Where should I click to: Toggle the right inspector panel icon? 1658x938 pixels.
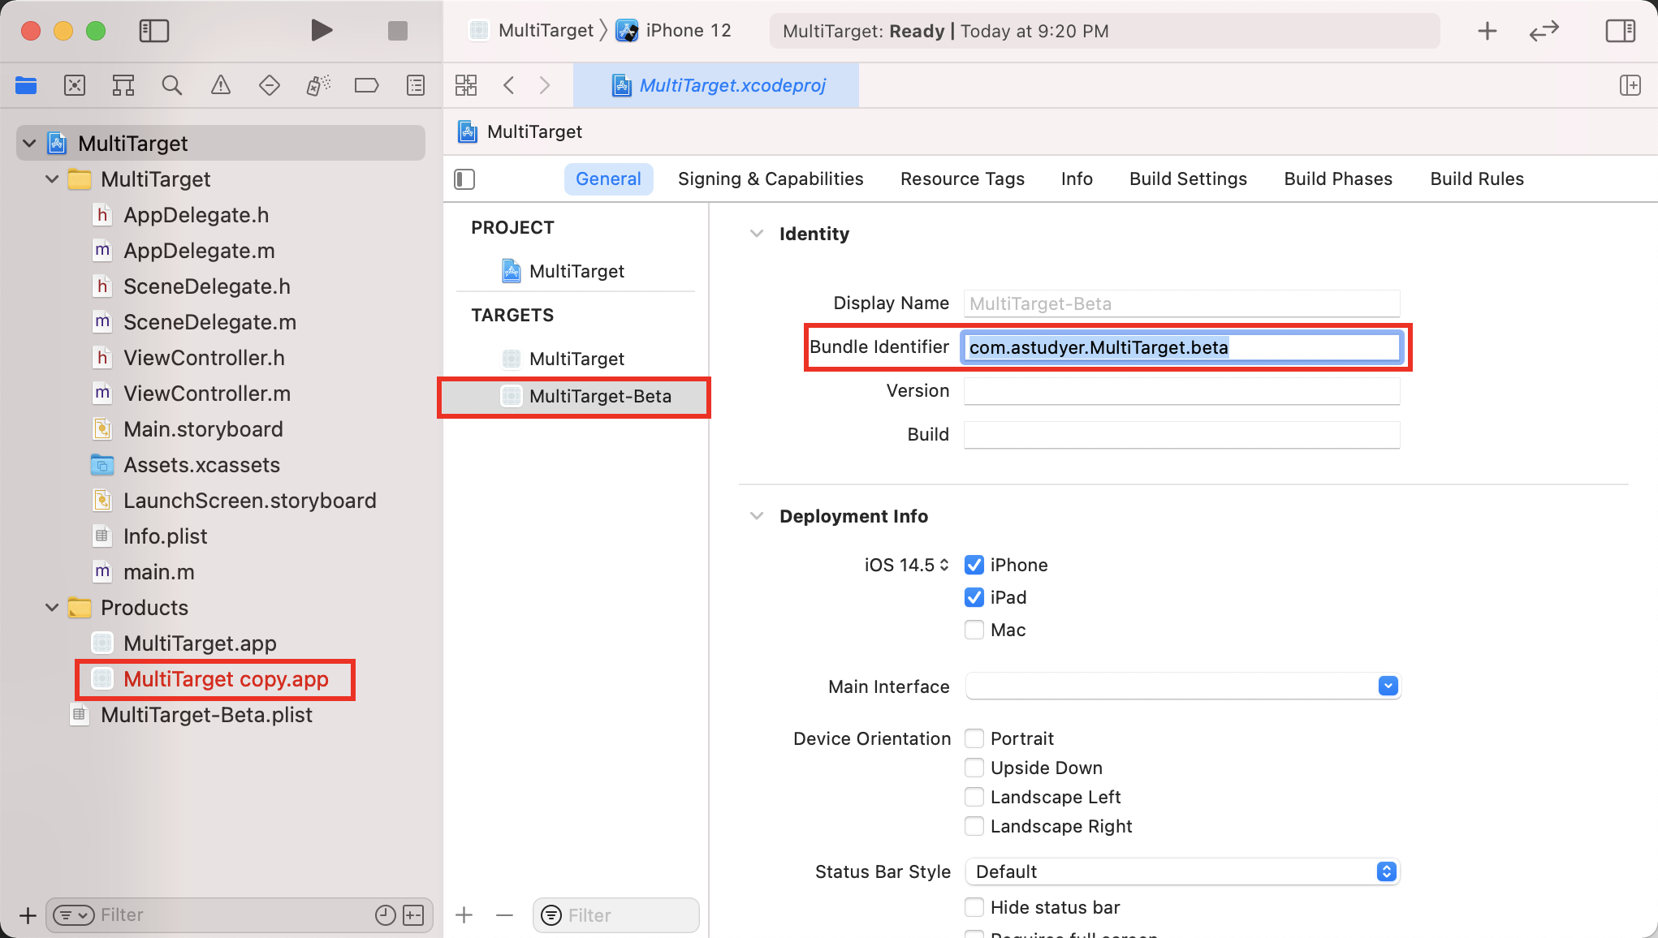(1620, 31)
